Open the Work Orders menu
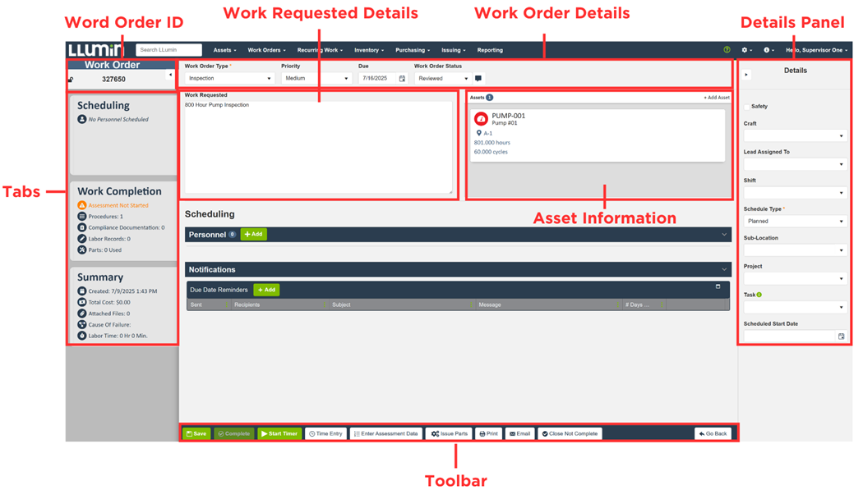This screenshot has height=490, width=863. click(266, 50)
